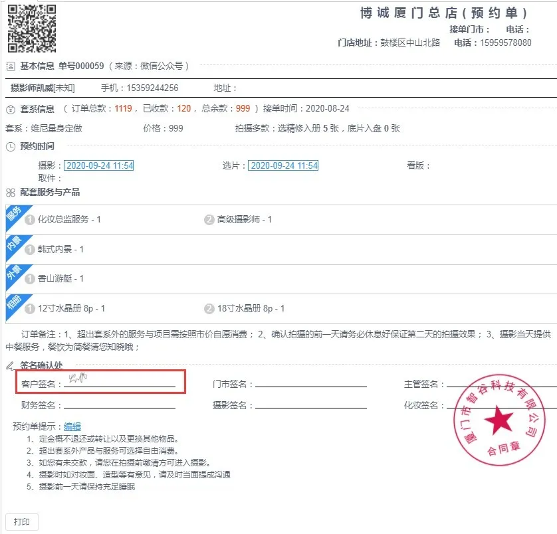Click number 1 badge beside 化妆总监服务
Viewport: 557px width, 534px height.
[x=30, y=220]
